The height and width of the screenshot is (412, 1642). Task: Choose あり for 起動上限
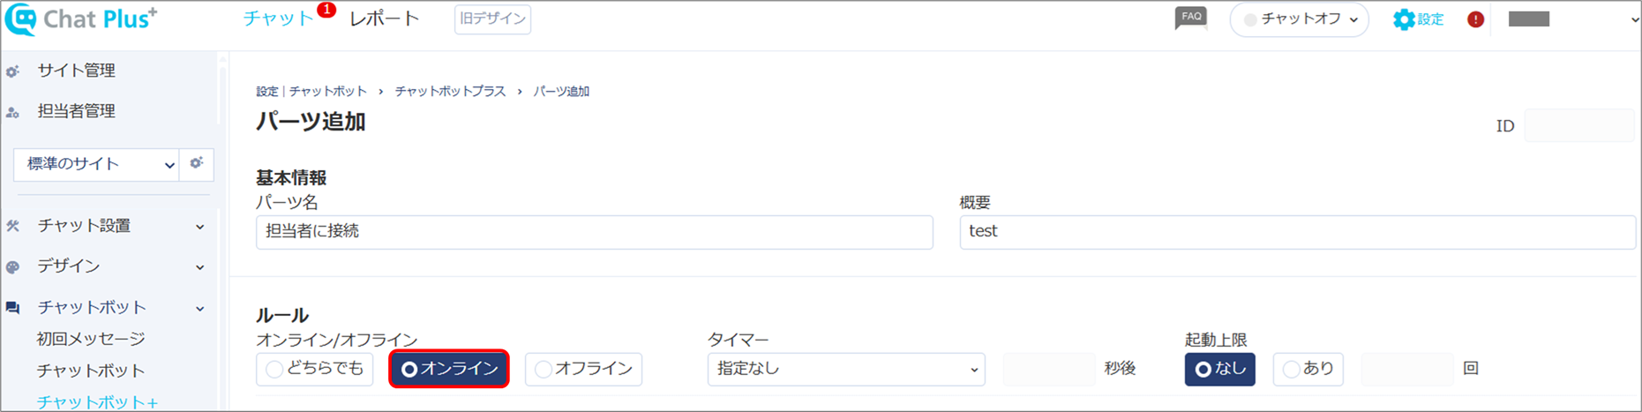pos(1308,369)
